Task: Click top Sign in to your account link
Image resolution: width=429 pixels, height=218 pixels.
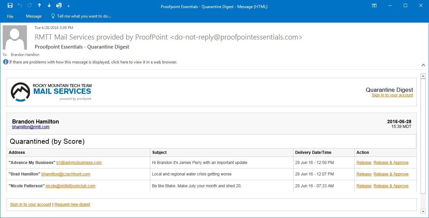Action: [x=392, y=95]
